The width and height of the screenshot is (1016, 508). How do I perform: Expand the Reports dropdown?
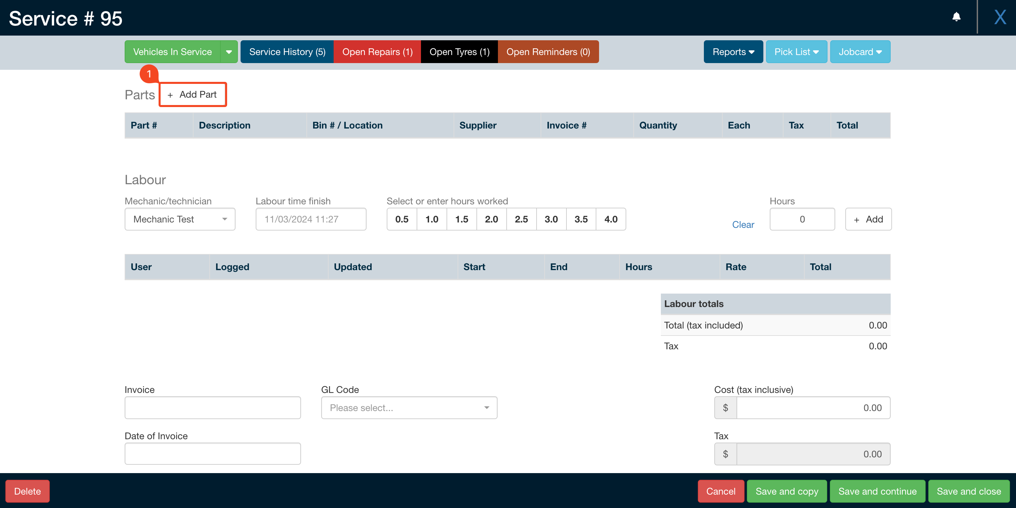click(x=733, y=52)
